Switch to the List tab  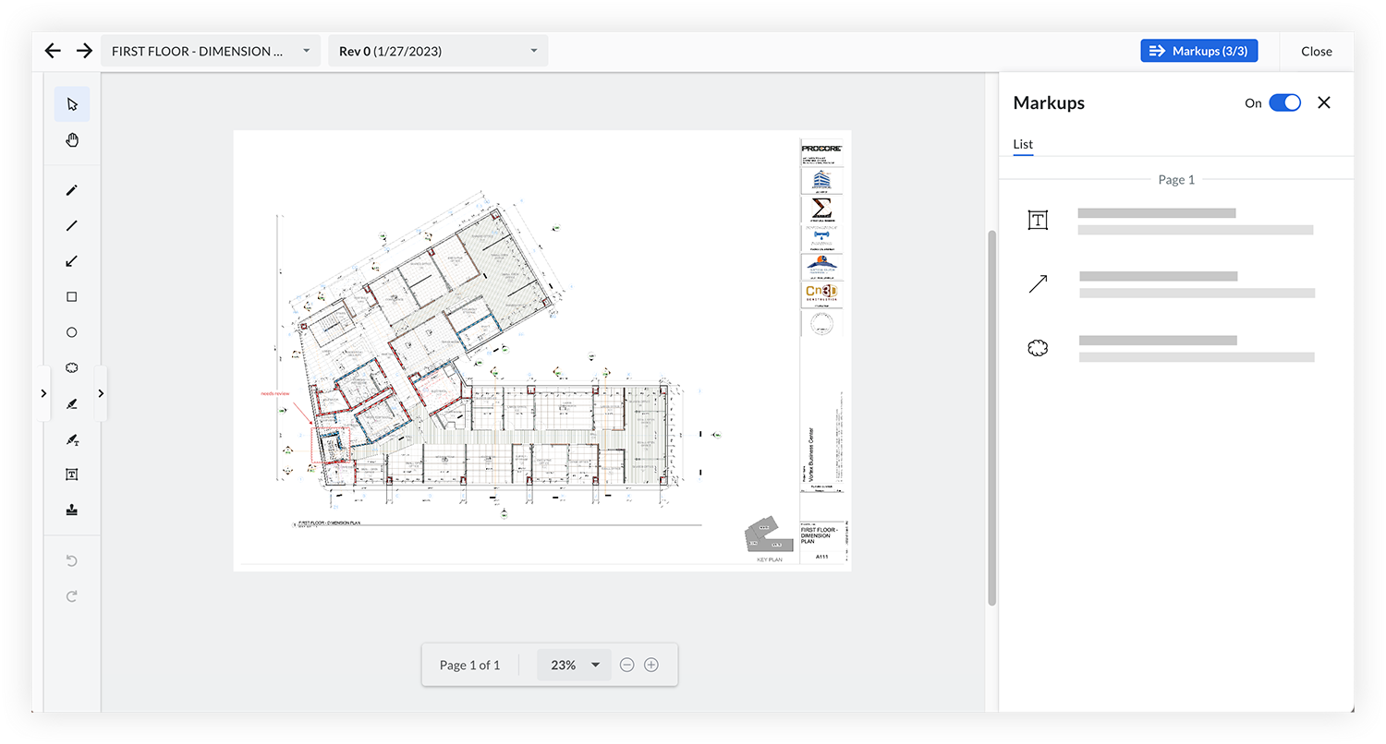click(x=1023, y=145)
